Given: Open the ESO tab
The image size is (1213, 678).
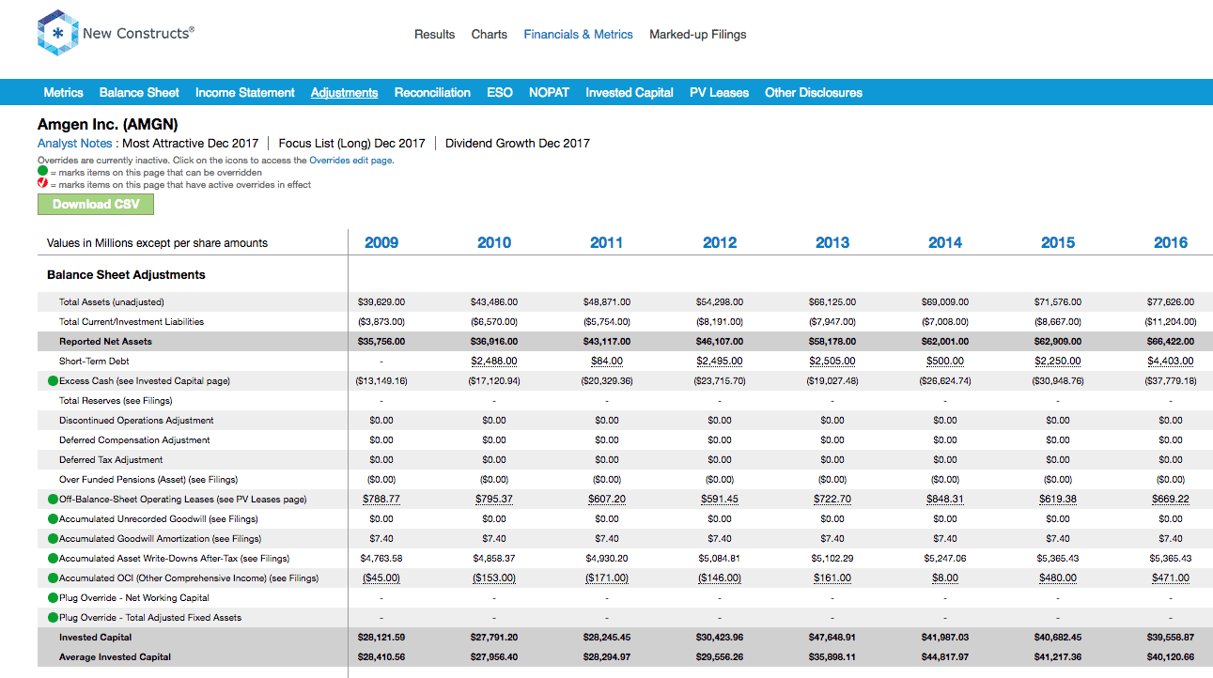Looking at the screenshot, I should click(x=500, y=93).
